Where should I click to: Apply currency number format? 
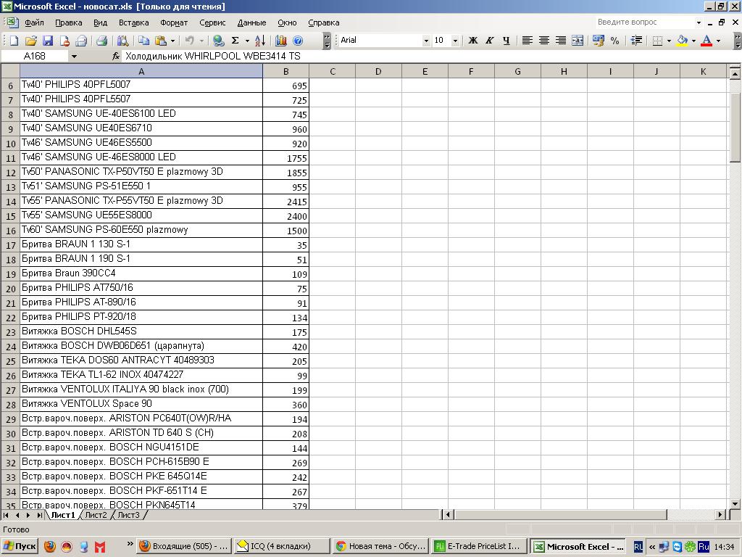tap(598, 41)
